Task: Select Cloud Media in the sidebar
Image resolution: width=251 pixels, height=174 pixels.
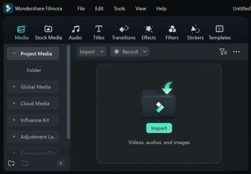Action: click(33, 103)
